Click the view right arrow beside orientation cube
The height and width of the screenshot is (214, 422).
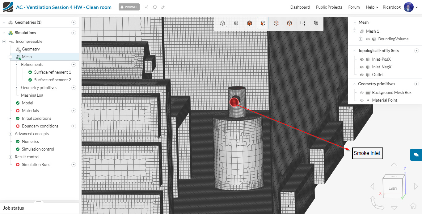pos(416,186)
